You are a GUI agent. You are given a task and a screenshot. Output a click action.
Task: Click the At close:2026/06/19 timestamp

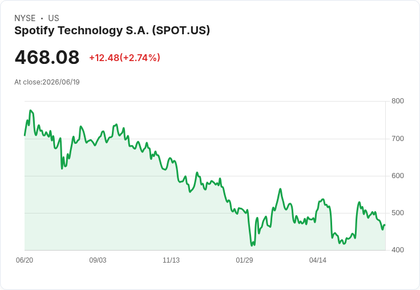click(x=47, y=82)
